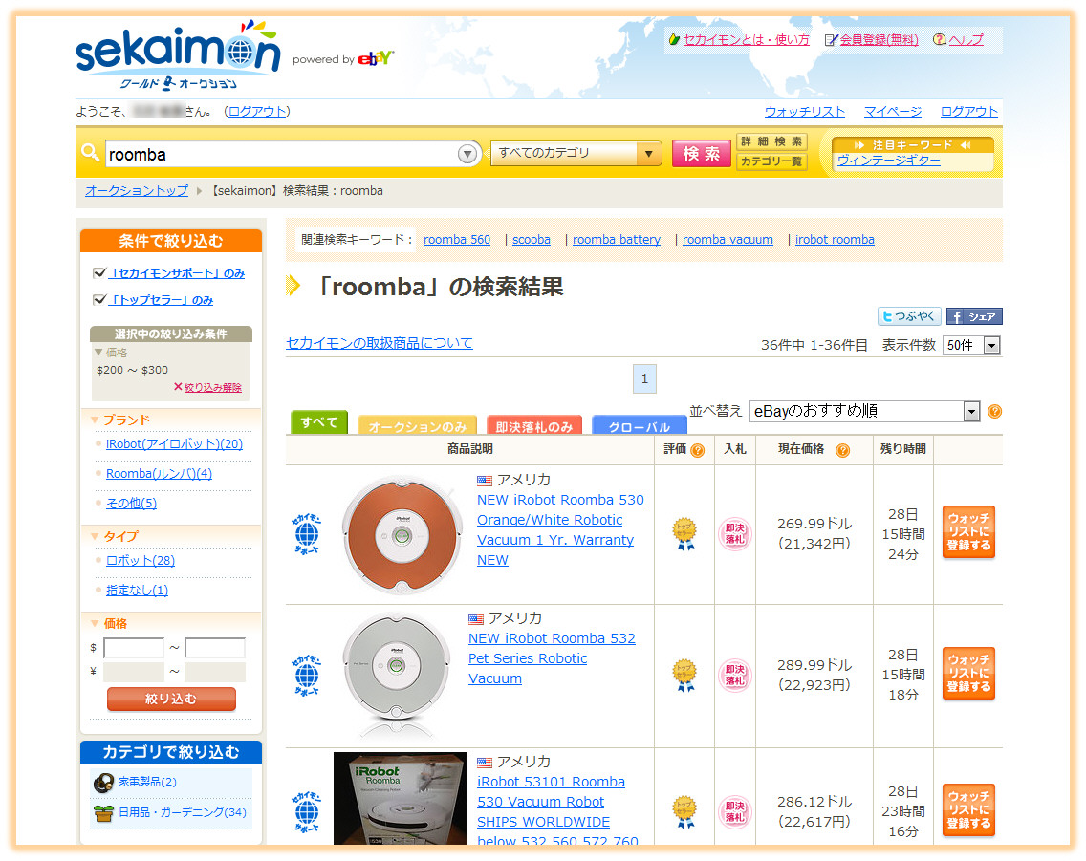Open the 並べ替え sort order dropdown

[864, 411]
